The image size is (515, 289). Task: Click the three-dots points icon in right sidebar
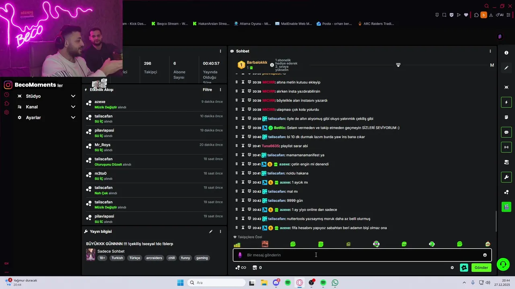coord(506,192)
